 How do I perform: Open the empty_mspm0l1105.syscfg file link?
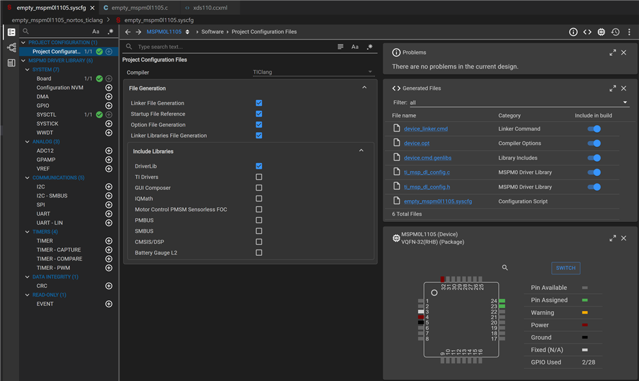(438, 201)
